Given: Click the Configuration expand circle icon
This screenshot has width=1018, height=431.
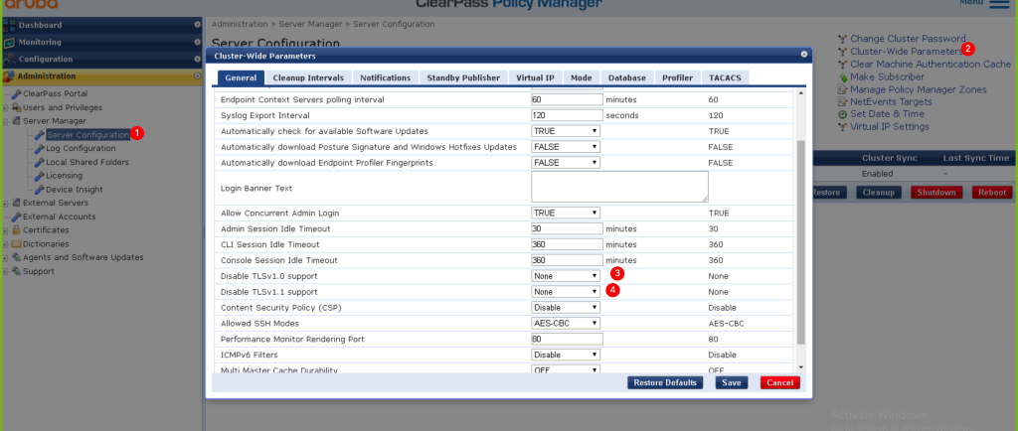Looking at the screenshot, I should (x=198, y=59).
